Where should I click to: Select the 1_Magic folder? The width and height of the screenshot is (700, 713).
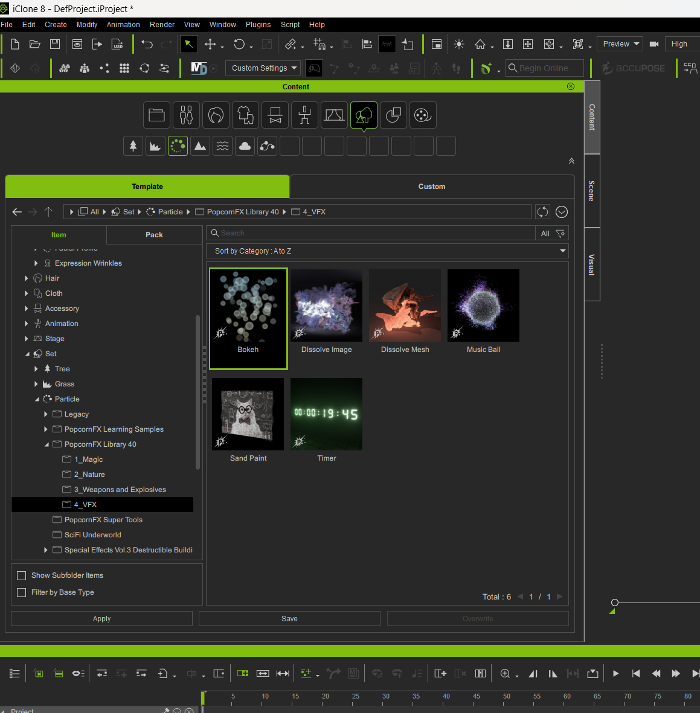point(88,459)
